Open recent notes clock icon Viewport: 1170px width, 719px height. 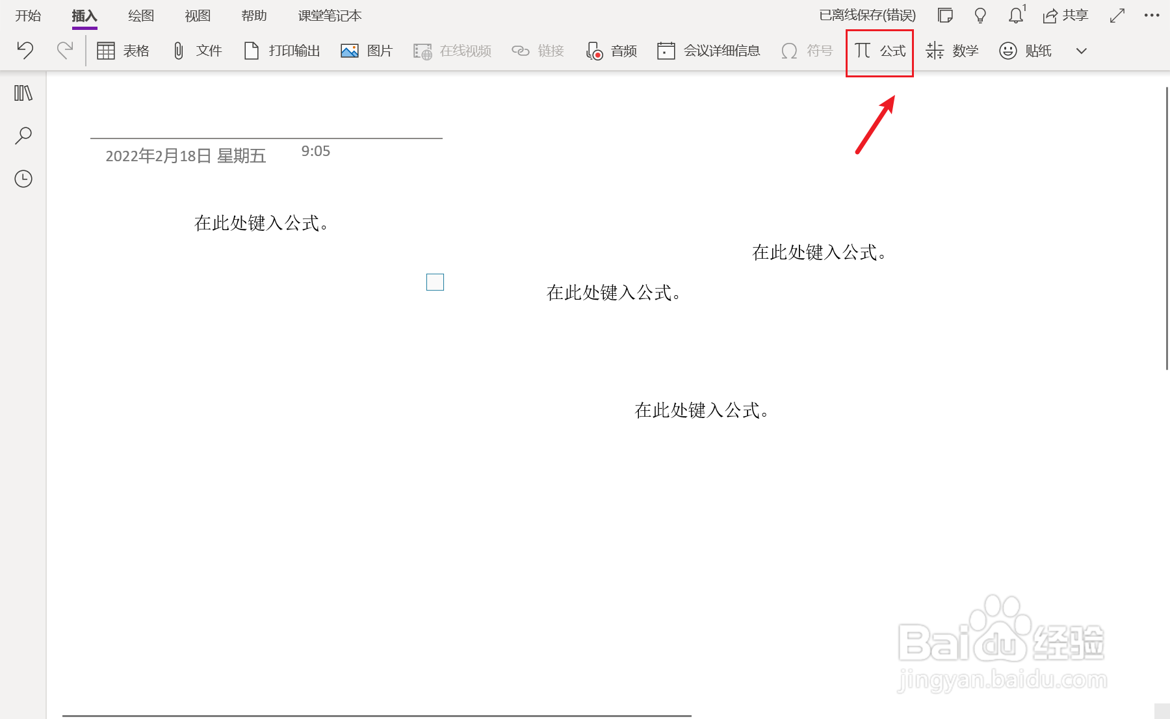[x=23, y=179]
